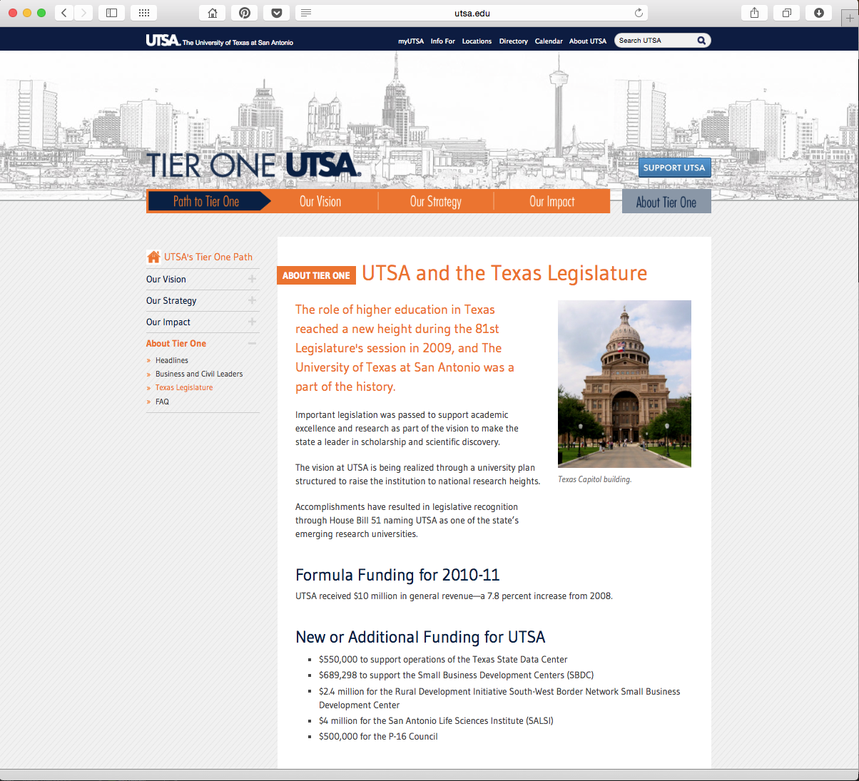The height and width of the screenshot is (781, 859).
Task: Show the Safari sidebar
Action: tap(111, 13)
